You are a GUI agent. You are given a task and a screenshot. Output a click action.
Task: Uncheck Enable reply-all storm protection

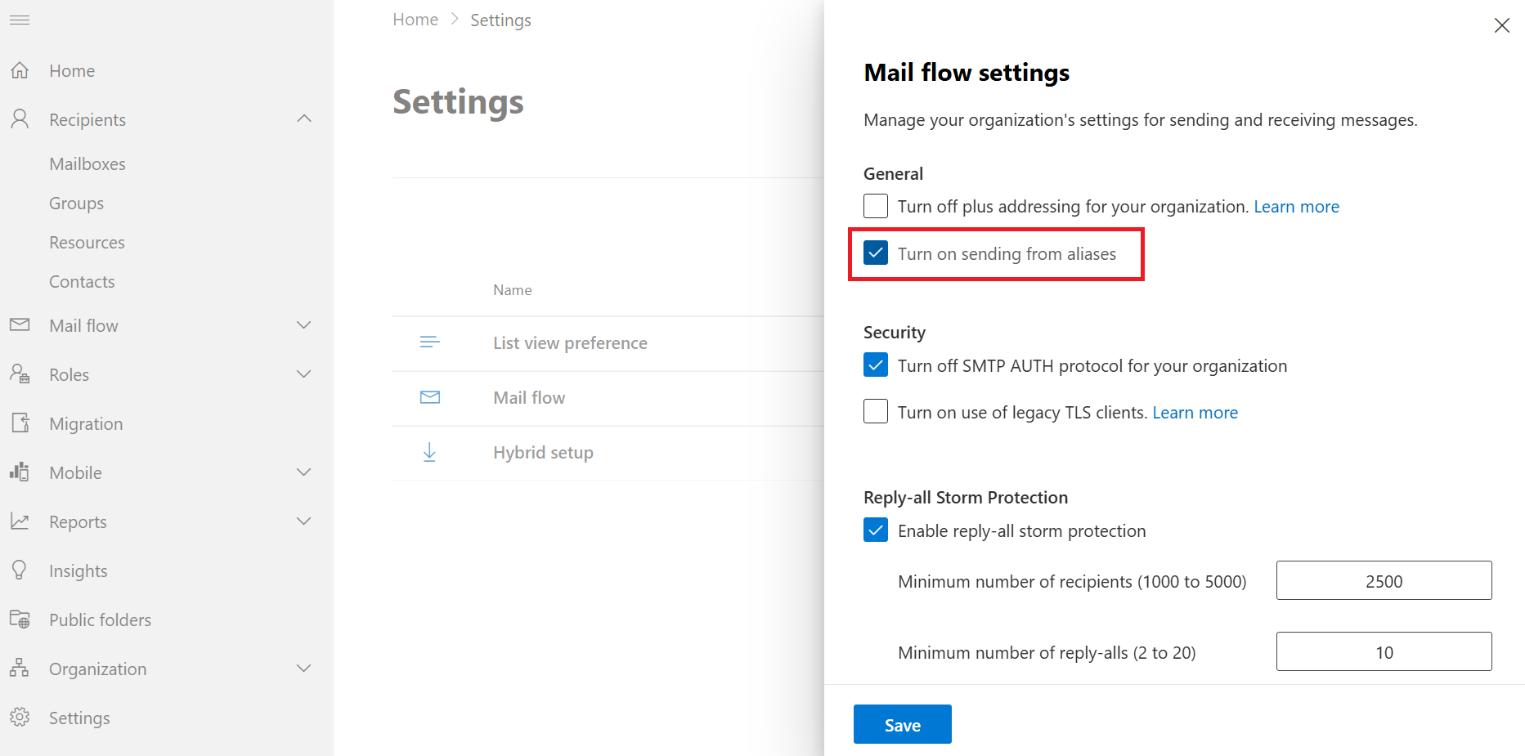(x=876, y=530)
